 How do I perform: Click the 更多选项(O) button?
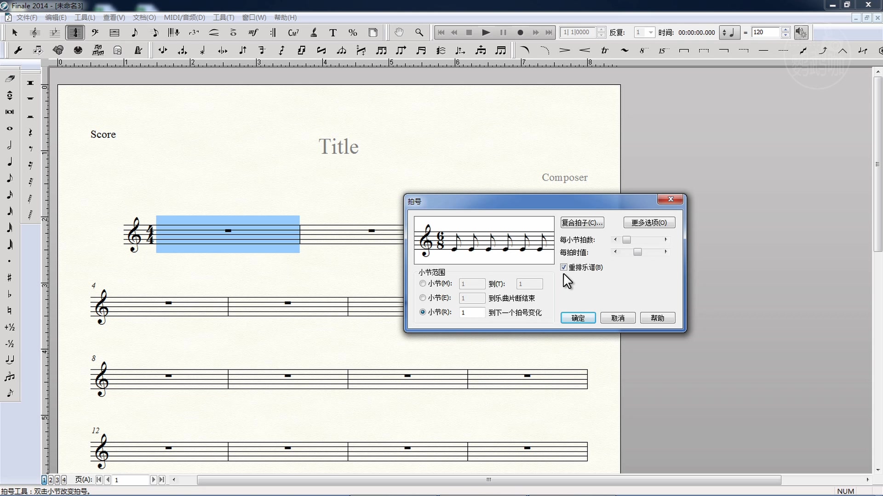pyautogui.click(x=649, y=223)
